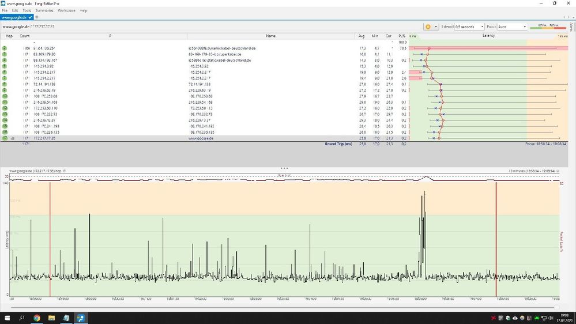Click the right red focus marker line
This screenshot has width=576, height=324.
point(496,239)
